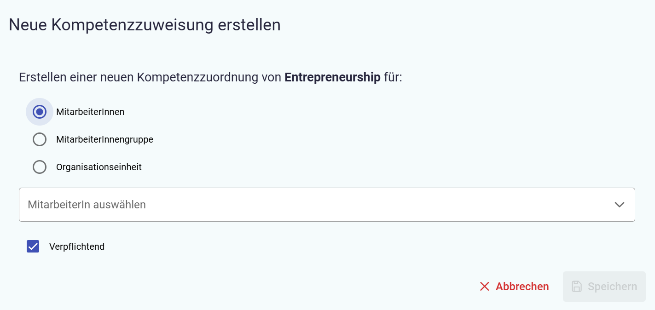Select the MitarbeiterInnen radio button
Screen dimensions: 655x310
pyautogui.click(x=40, y=112)
